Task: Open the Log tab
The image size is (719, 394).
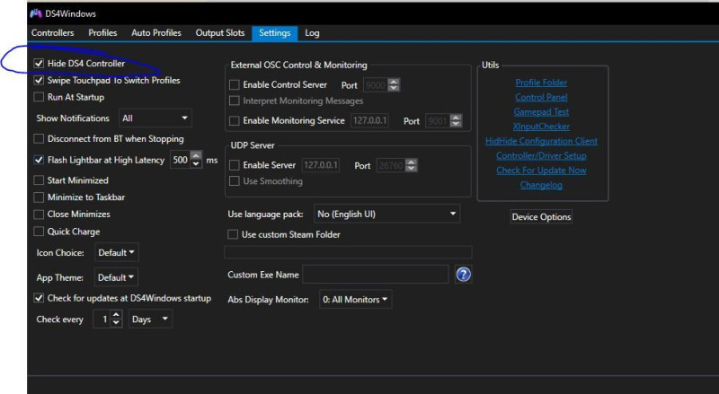Action: coord(312,33)
